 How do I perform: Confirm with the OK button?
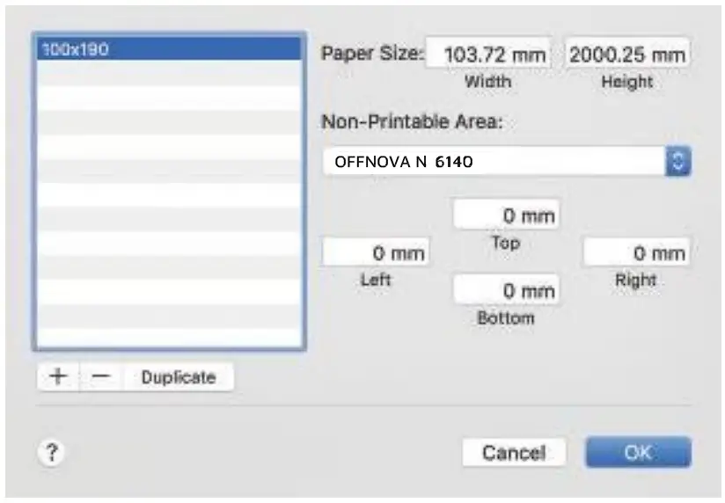[638, 453]
